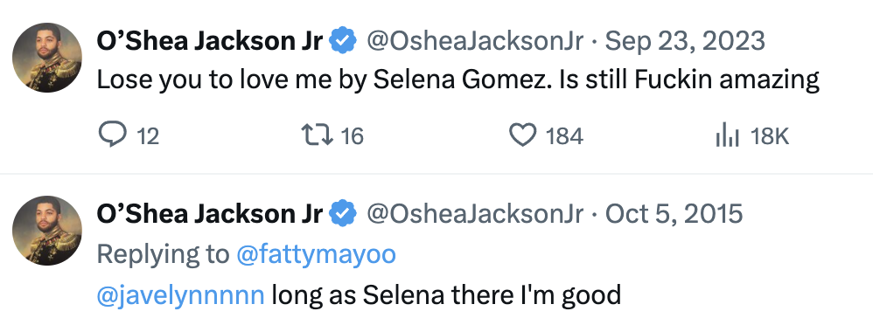Click the reply speech bubble icon
Image resolution: width=873 pixels, height=325 pixels.
pyautogui.click(x=112, y=135)
